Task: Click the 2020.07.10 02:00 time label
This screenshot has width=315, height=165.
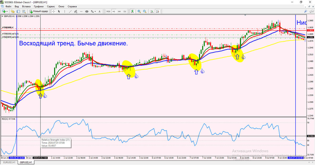Action: (296, 158)
